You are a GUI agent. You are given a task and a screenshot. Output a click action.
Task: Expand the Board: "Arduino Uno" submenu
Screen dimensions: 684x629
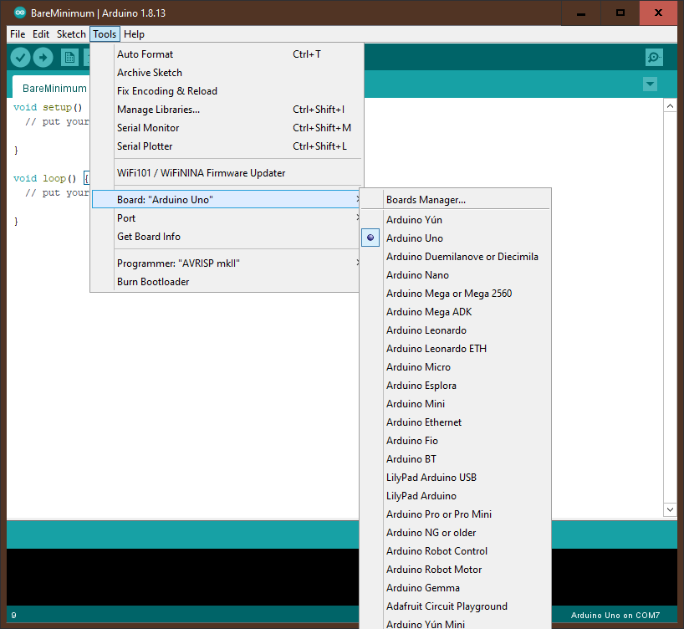(x=226, y=199)
